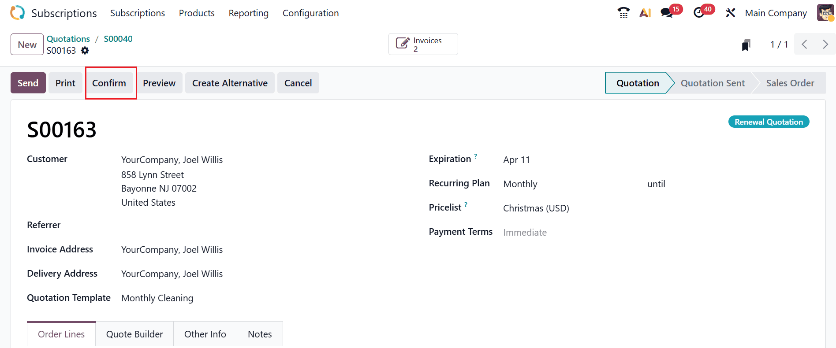This screenshot has width=836, height=348.
Task: Open the Invoices smart button
Action: point(423,44)
